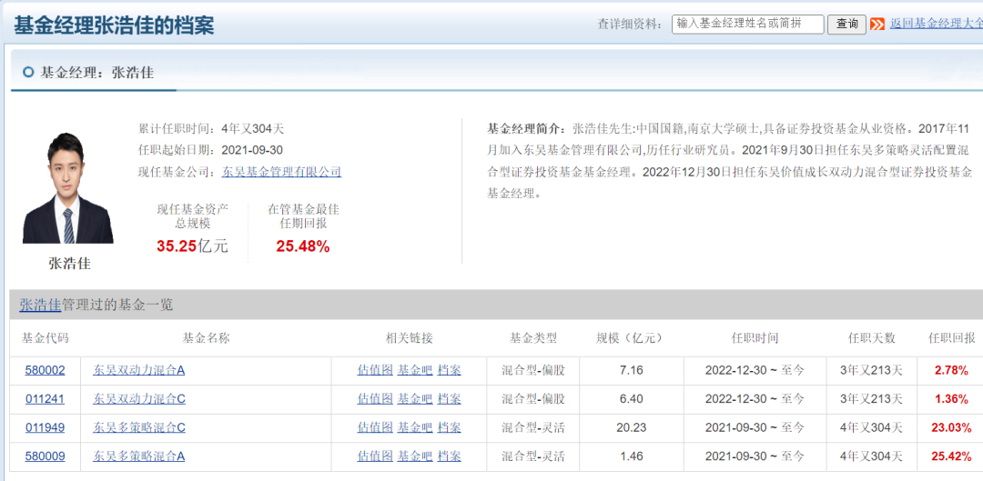The height and width of the screenshot is (481, 983).
Task: Click the 规模（亿元） column header
Action: (x=632, y=338)
